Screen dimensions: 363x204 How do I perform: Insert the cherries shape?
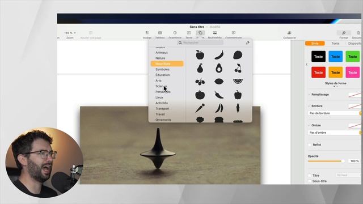238,68
